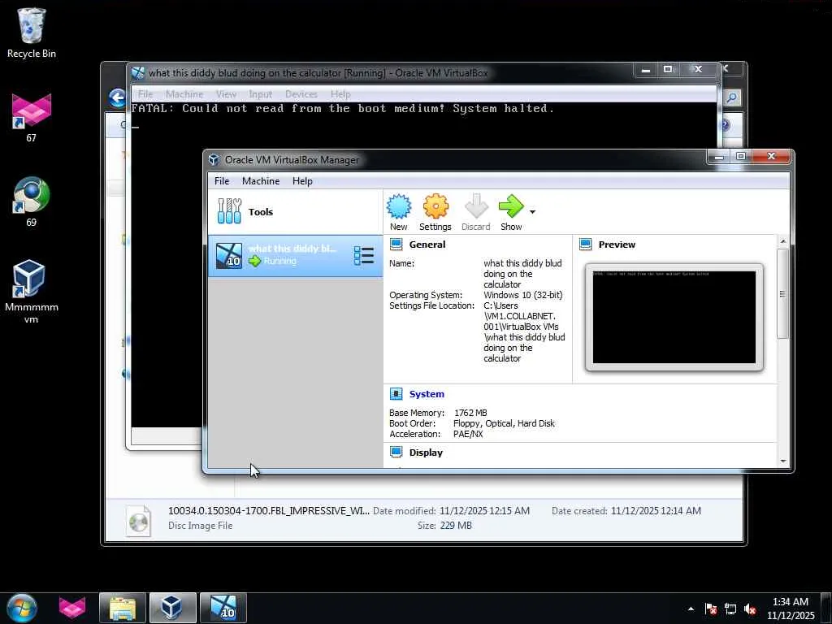Click the disc image file icon in Explorer
This screenshot has width=832, height=624.
(x=138, y=522)
